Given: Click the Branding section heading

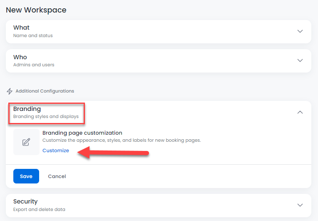Looking at the screenshot, I should coord(27,109).
